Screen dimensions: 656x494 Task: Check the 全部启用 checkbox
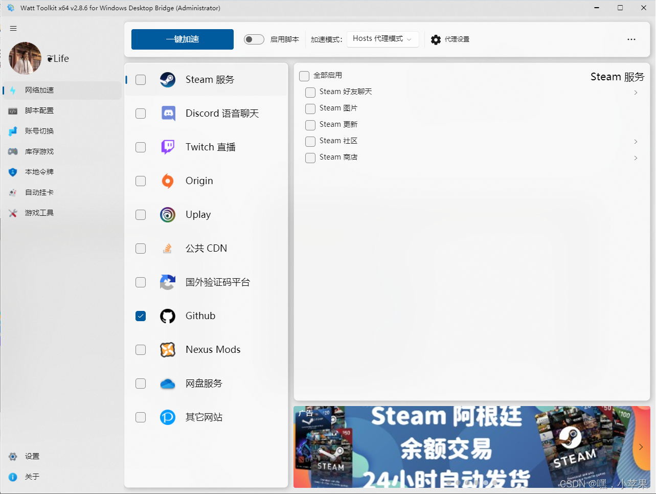click(x=304, y=76)
